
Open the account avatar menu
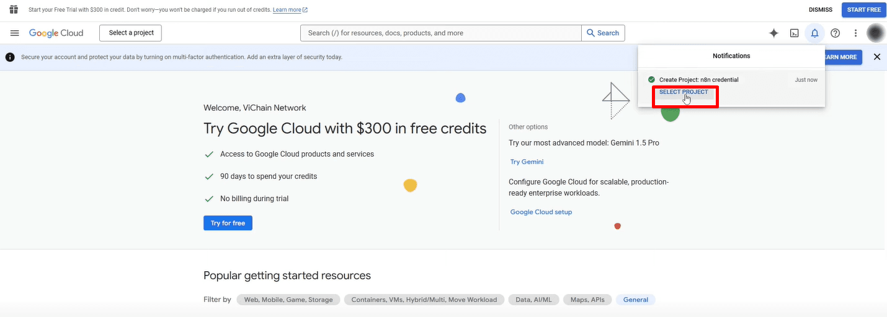[x=876, y=33]
